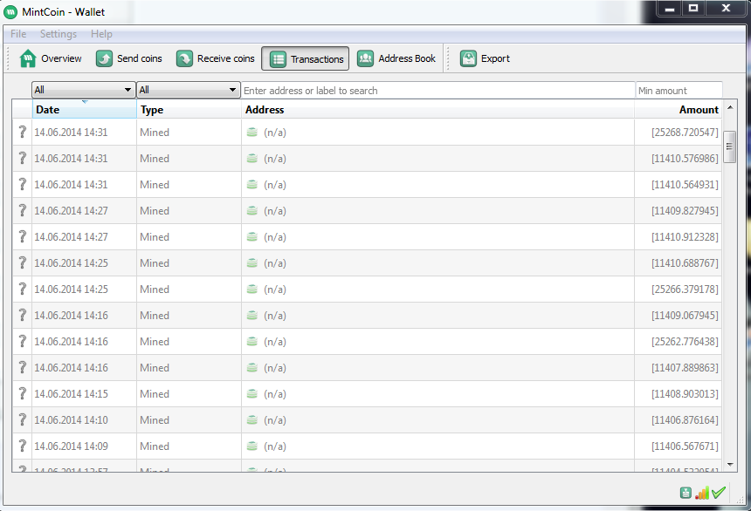This screenshot has height=511, width=751.
Task: Click the scroll up arrow of transaction list
Action: click(x=730, y=107)
